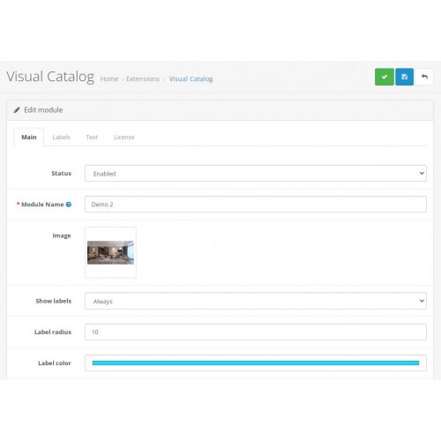
Task: Open the Extensions breadcrumb link
Action: pos(143,78)
